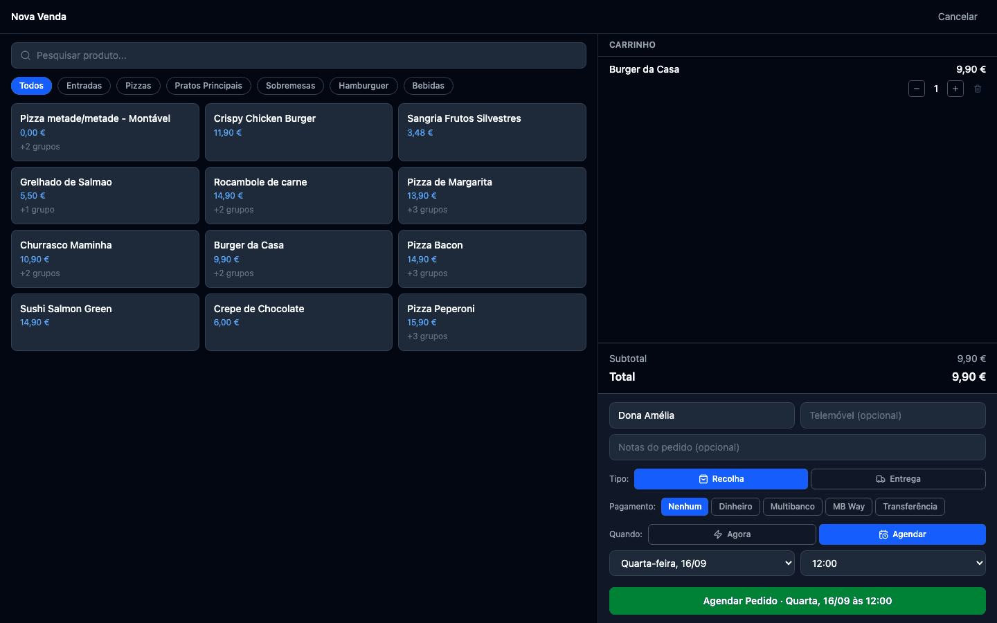
Task: Focus the Telemóvel phone input field
Action: [x=893, y=415]
